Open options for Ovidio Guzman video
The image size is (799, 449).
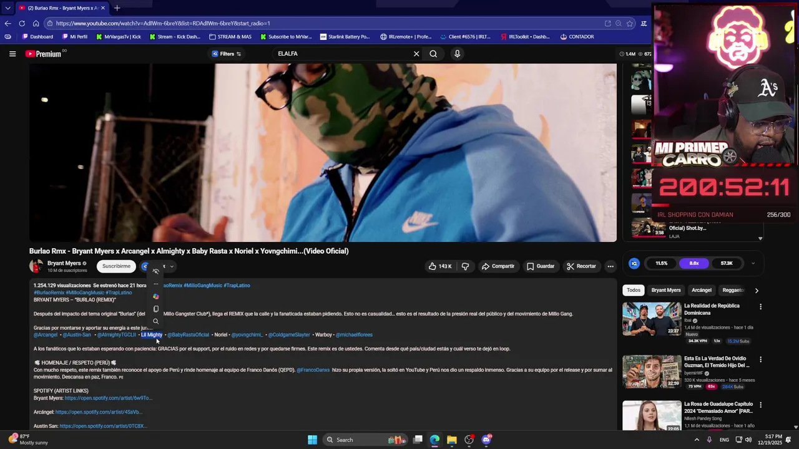point(760,359)
